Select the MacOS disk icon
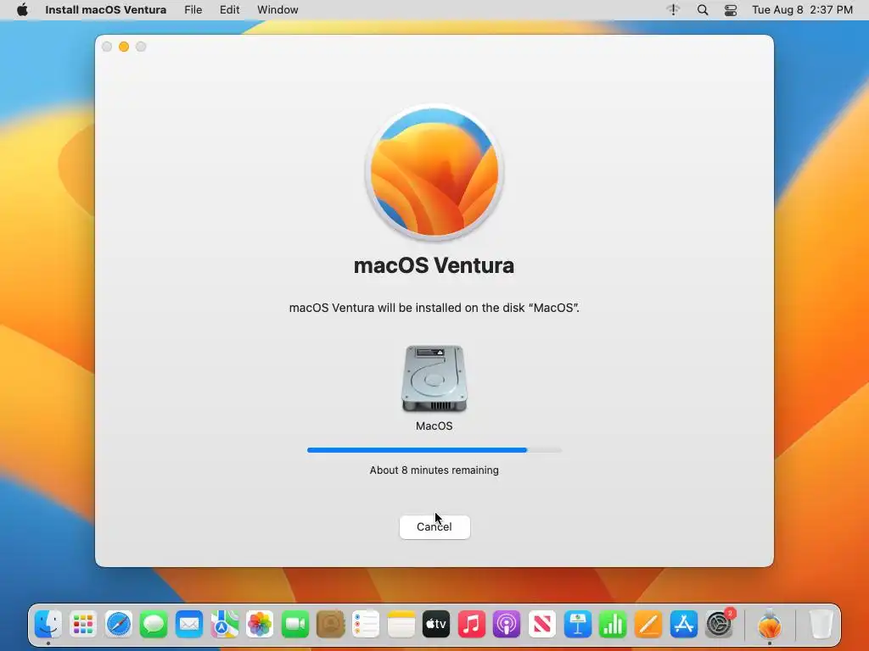 [434, 379]
